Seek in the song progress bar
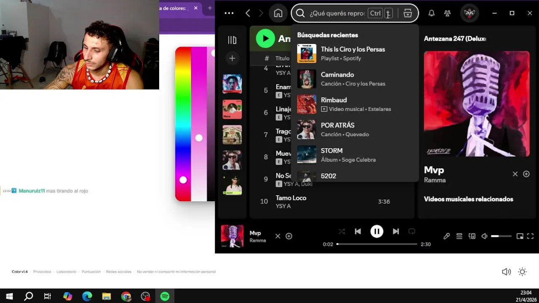Image resolution: width=539 pixels, height=303 pixels. [x=377, y=244]
